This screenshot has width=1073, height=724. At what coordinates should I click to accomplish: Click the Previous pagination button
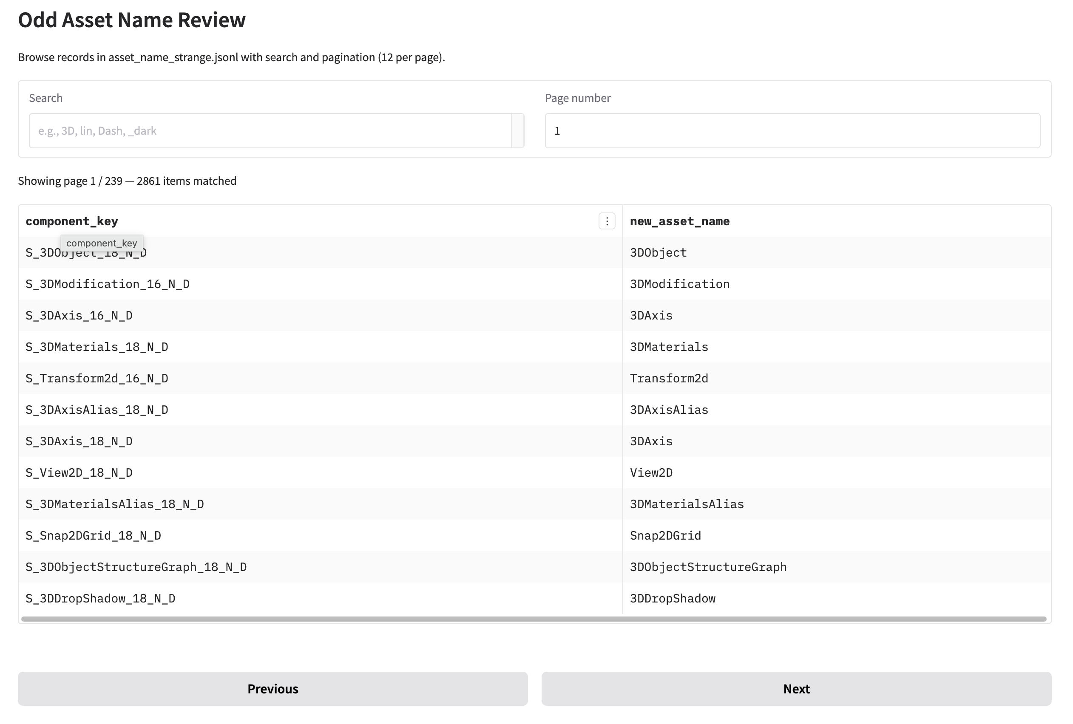point(273,688)
